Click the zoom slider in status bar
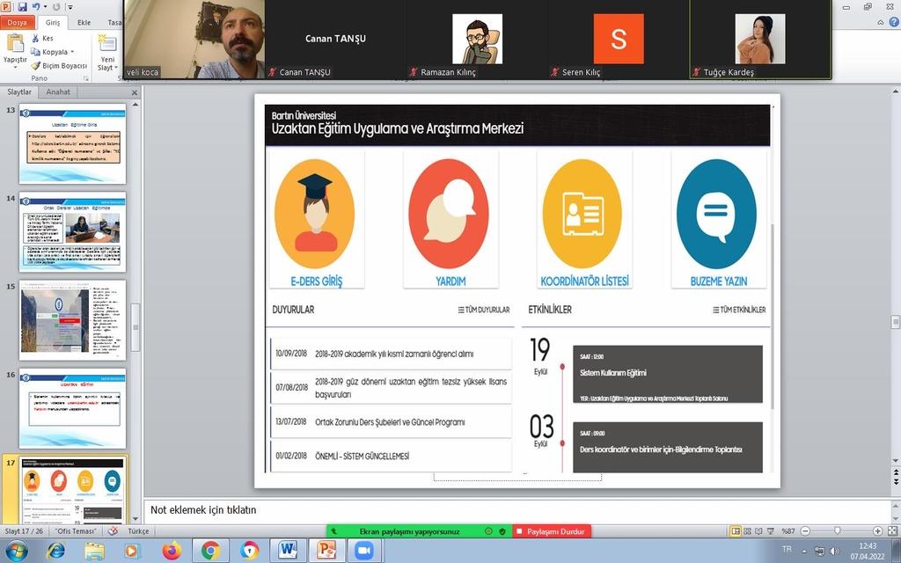Viewport: 901px width, 563px height. click(836, 531)
